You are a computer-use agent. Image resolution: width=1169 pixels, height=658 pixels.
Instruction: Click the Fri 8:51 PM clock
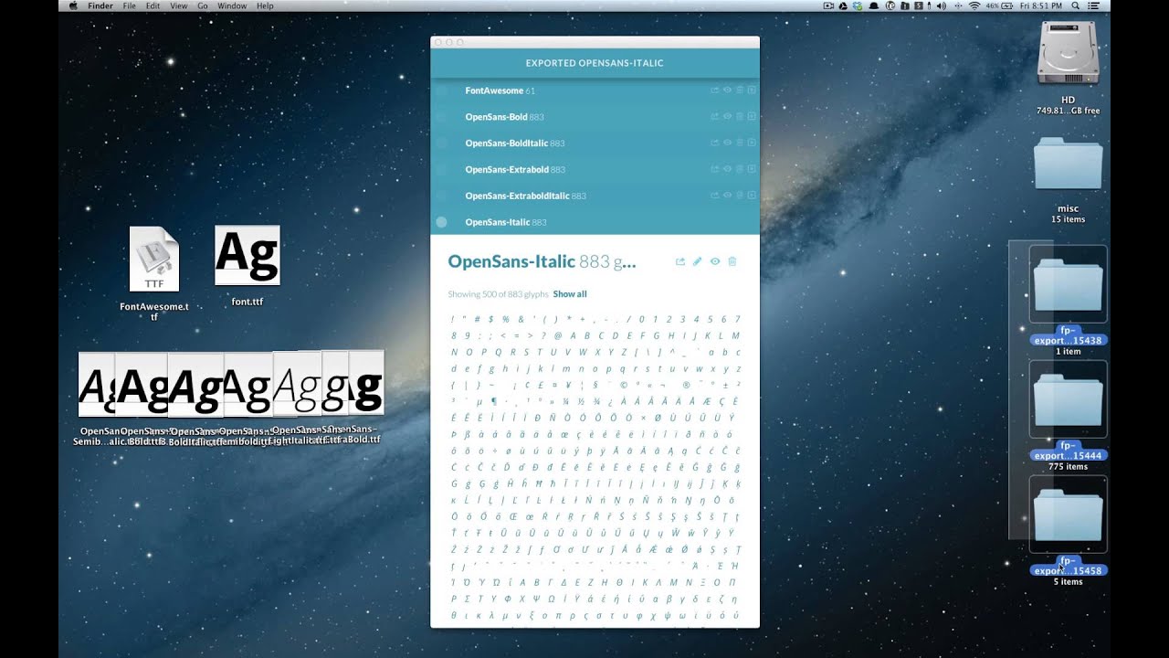pyautogui.click(x=1041, y=5)
